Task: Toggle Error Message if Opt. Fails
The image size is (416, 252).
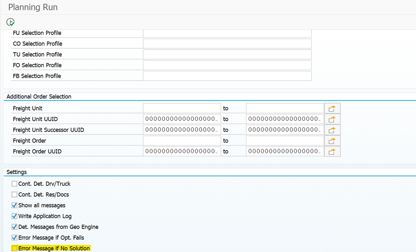Action: 14,238
